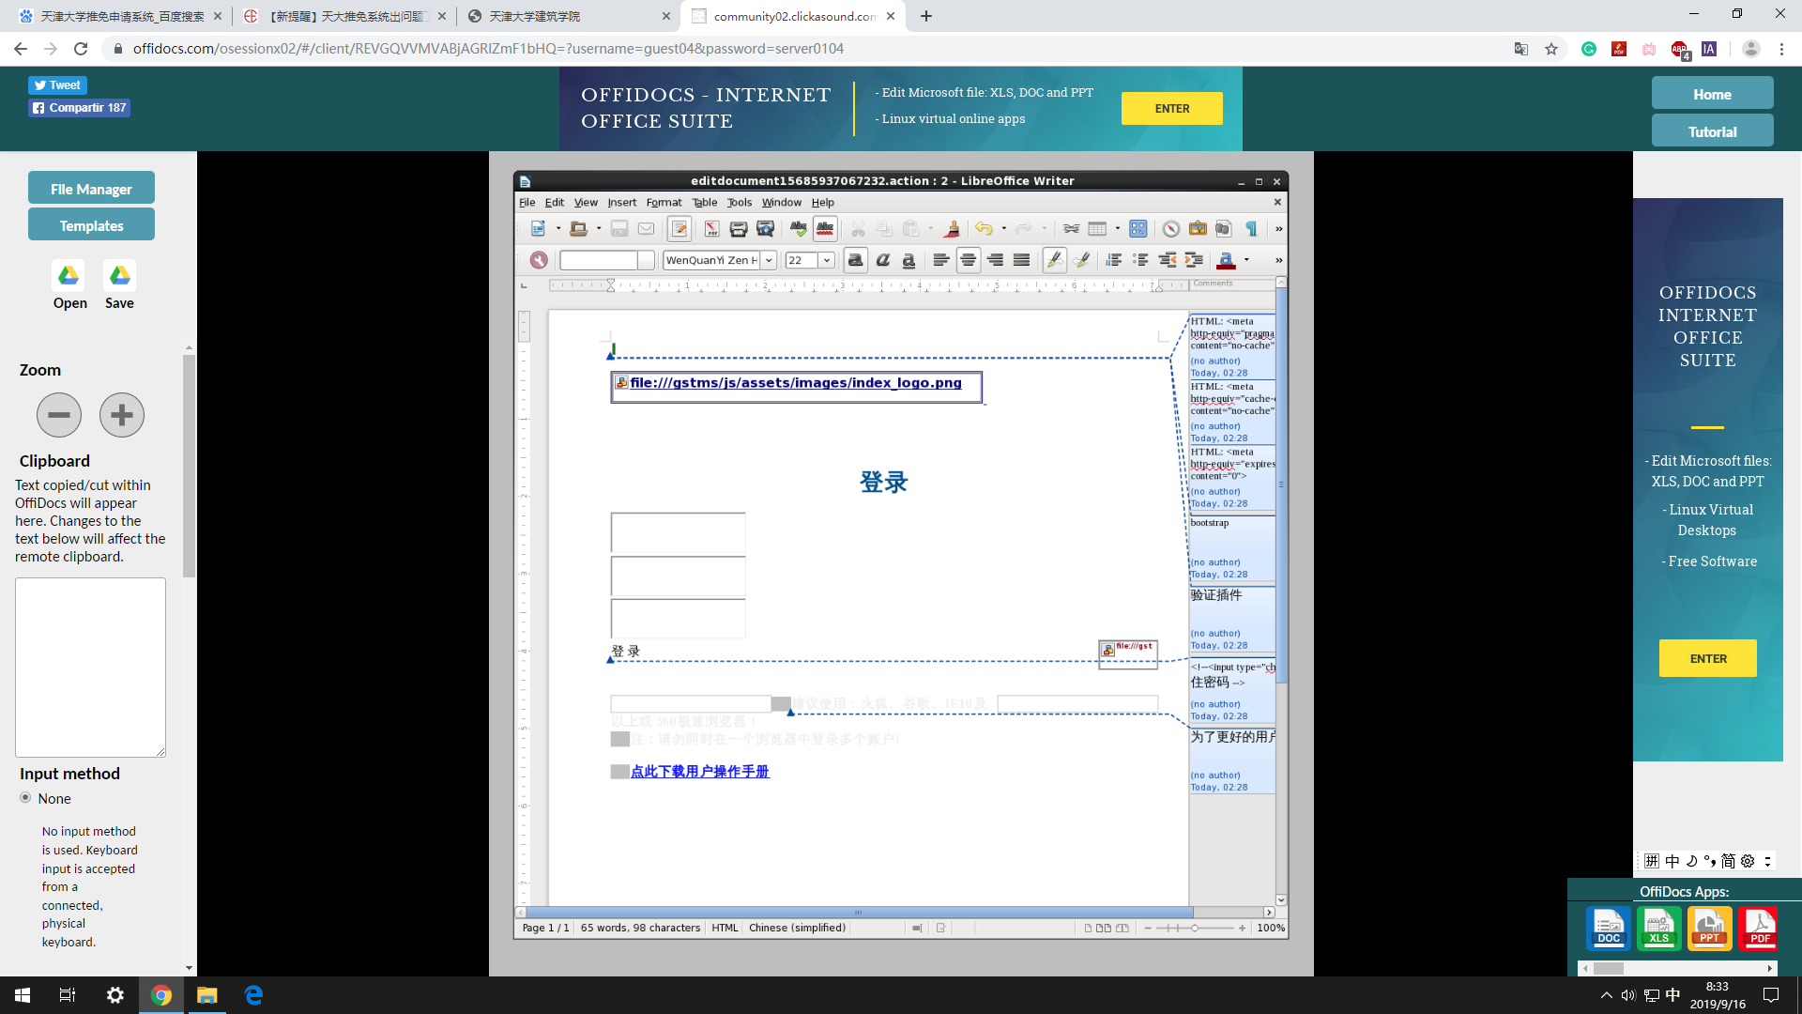Screen dimensions: 1802x1014
Task: Click the DOC app icon in OffiDocs Apps
Action: 1609,929
